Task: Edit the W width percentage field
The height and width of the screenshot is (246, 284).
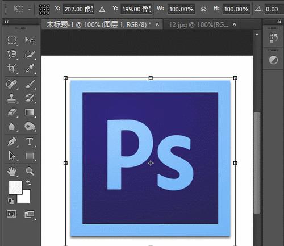Action: 181,9
